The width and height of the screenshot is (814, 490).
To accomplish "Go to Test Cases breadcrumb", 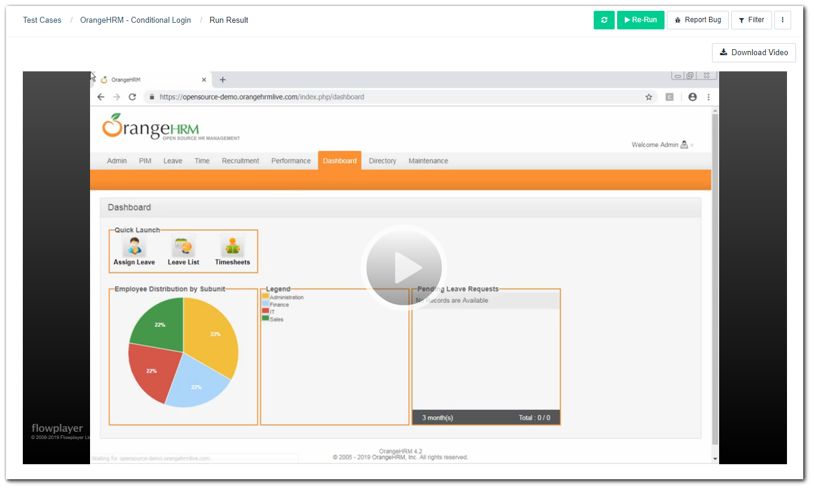I will coord(42,20).
